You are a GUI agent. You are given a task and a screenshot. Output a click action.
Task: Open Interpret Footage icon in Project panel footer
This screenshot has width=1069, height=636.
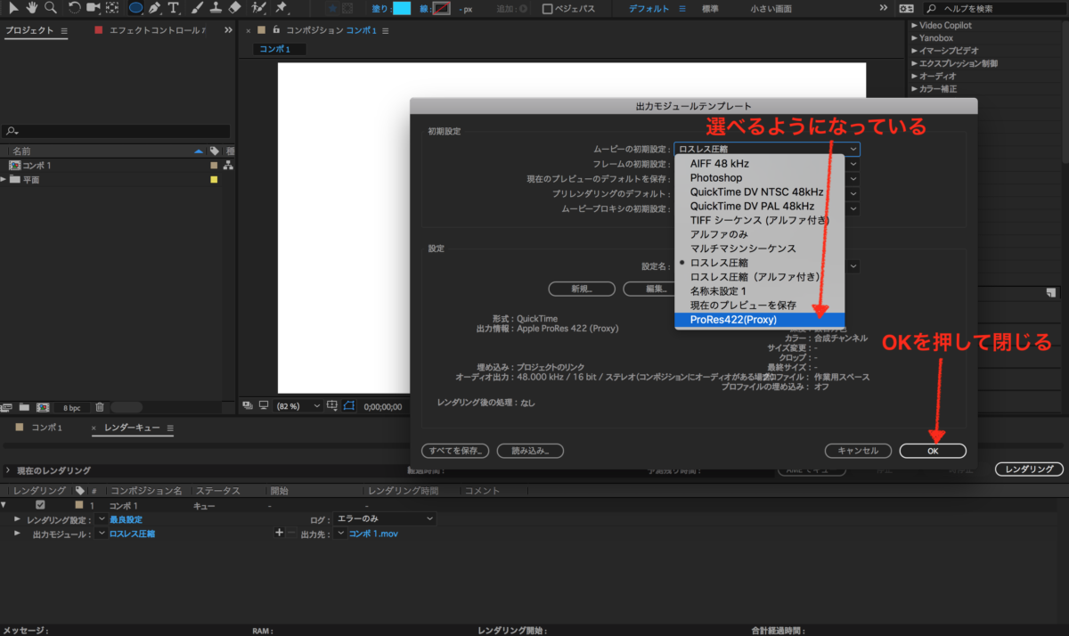coord(7,407)
